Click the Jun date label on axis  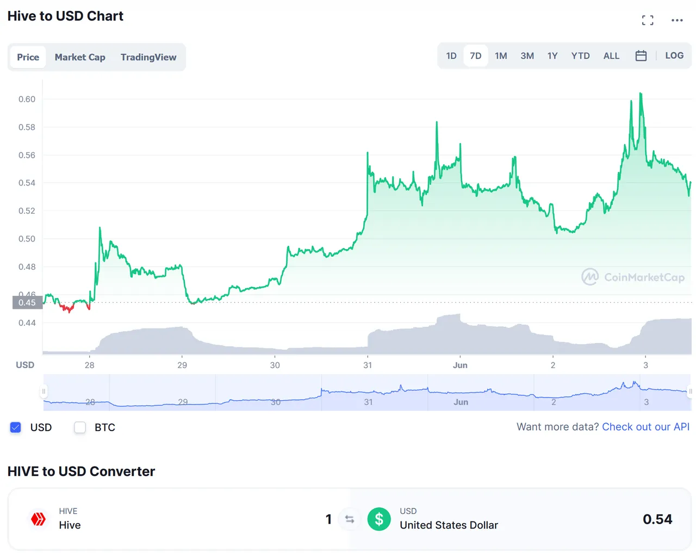(x=460, y=365)
